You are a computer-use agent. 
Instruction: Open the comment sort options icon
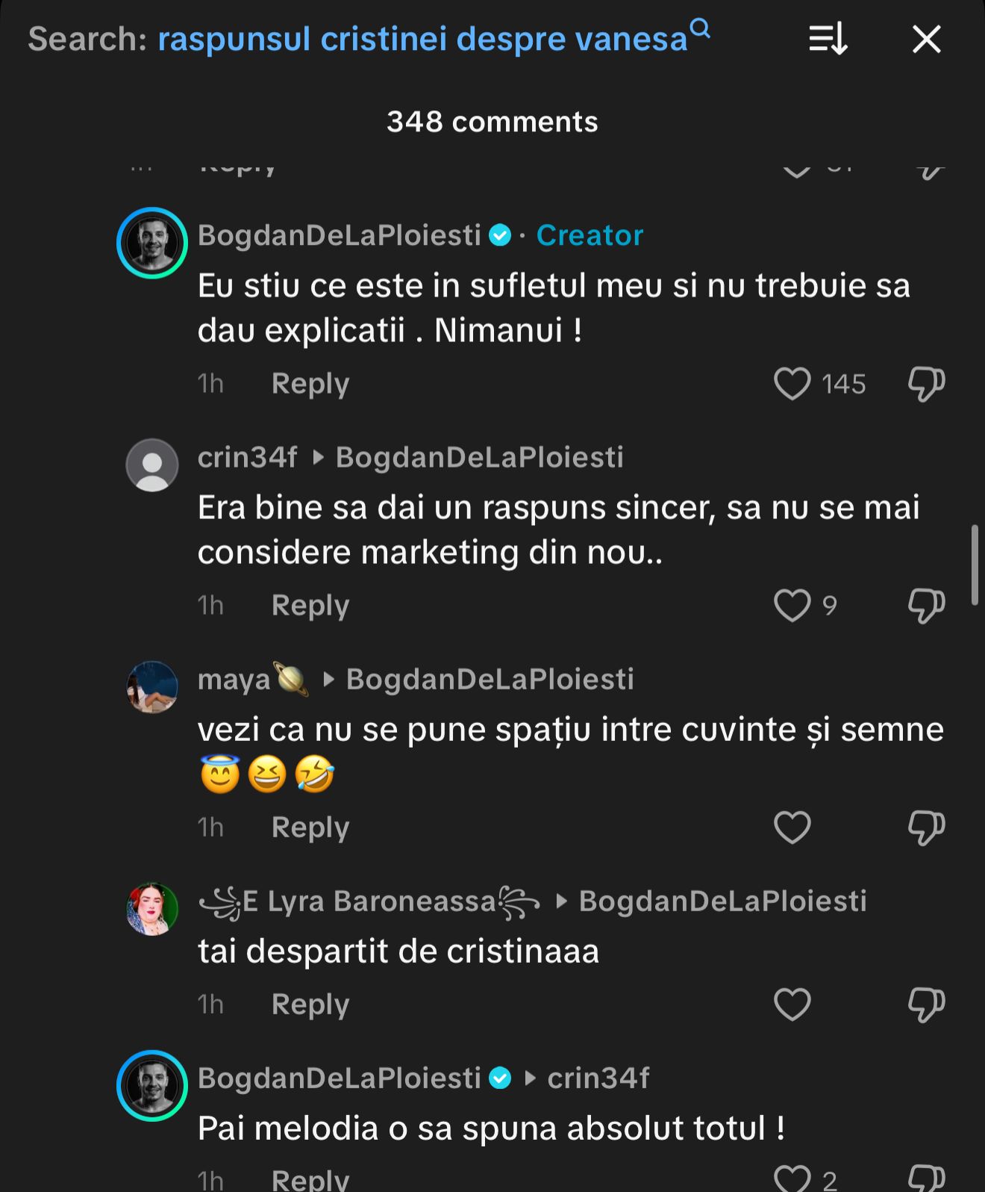(828, 39)
